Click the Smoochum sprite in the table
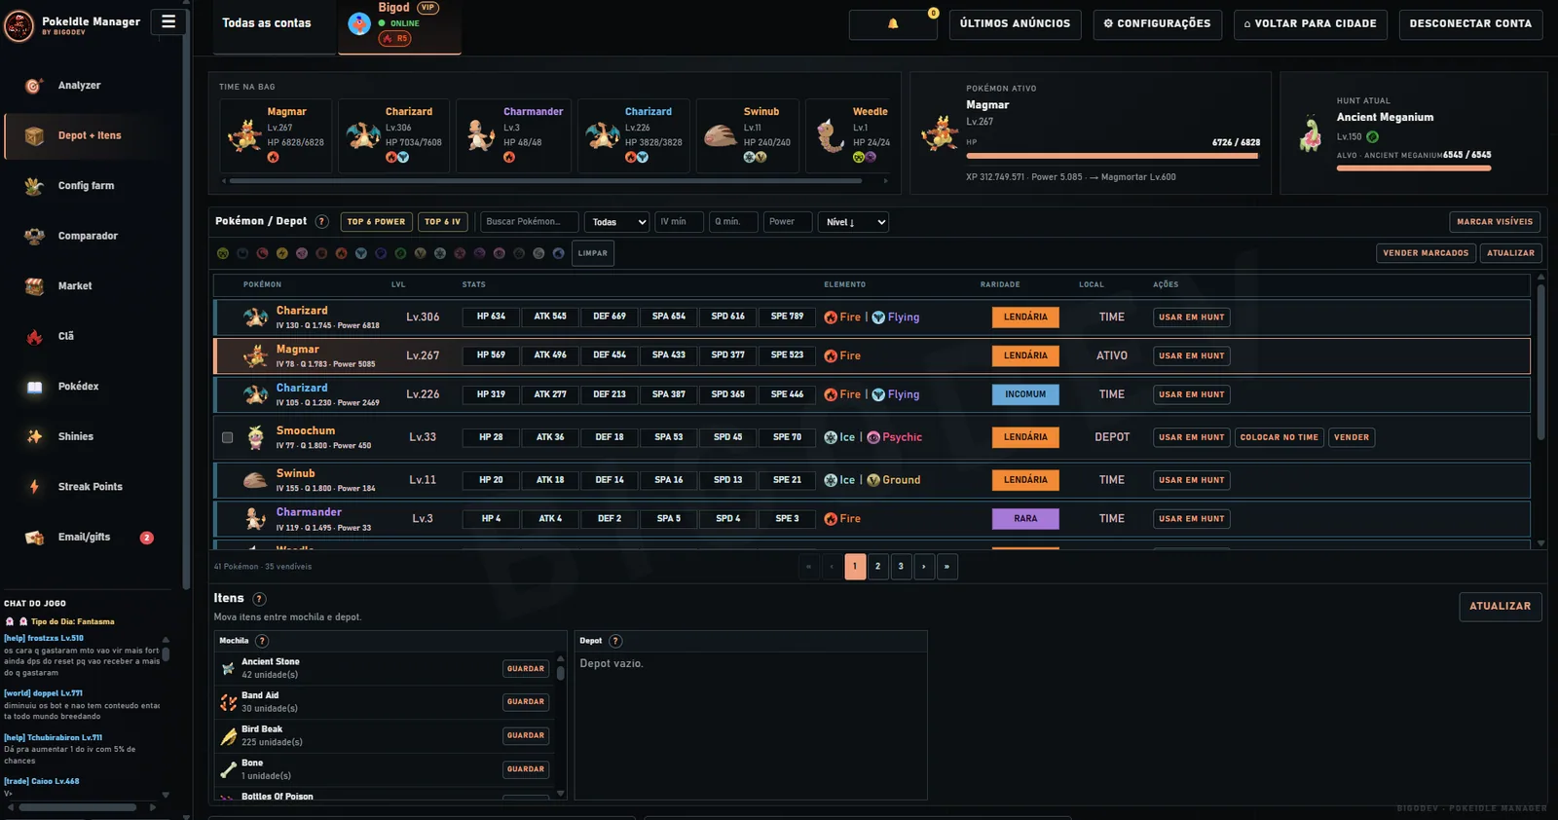The width and height of the screenshot is (1558, 820). click(255, 437)
